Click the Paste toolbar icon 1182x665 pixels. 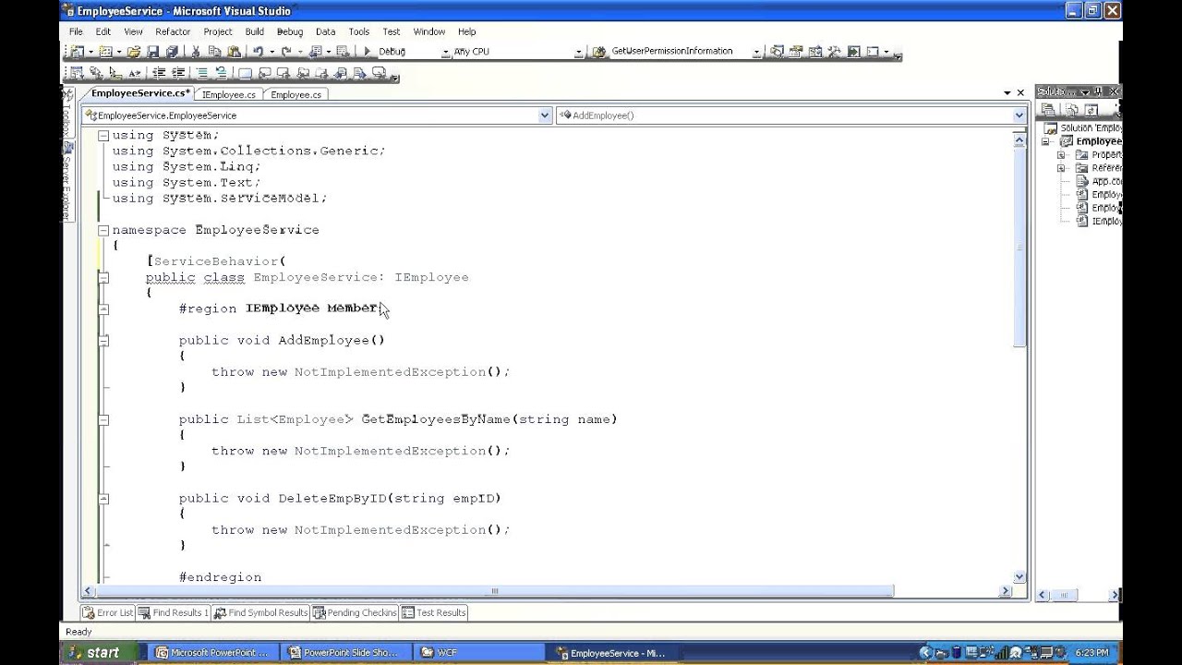[x=235, y=52]
